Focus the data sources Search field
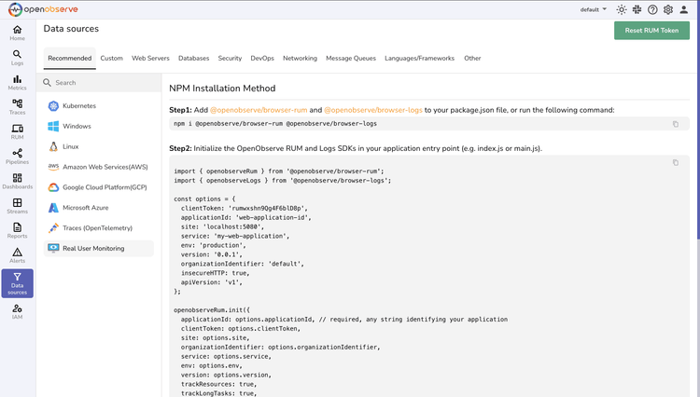The height and width of the screenshot is (397, 700). (99, 83)
